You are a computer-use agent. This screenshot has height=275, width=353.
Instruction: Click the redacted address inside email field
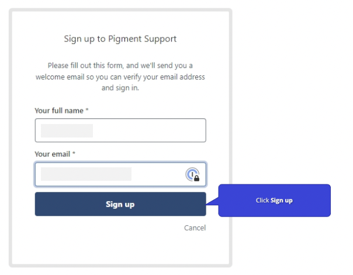tap(86, 174)
